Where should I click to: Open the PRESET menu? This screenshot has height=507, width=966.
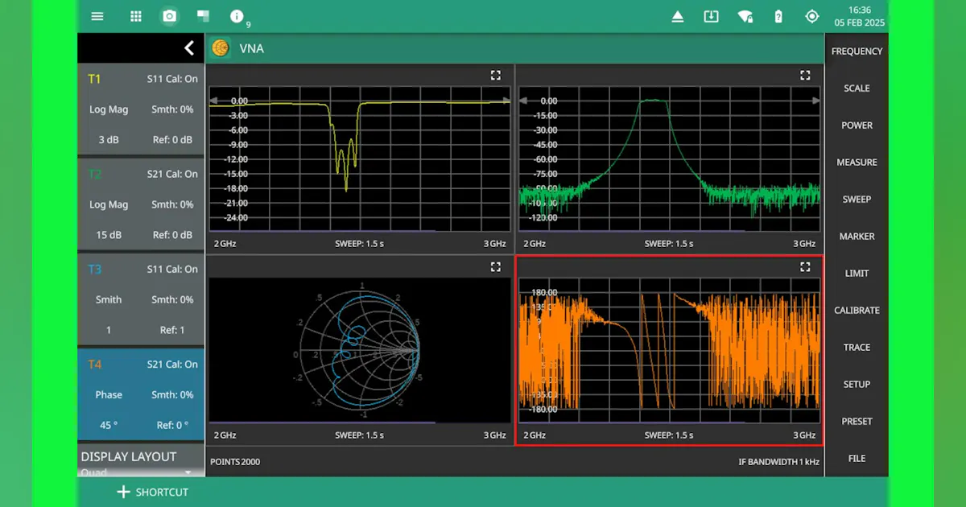tap(857, 421)
